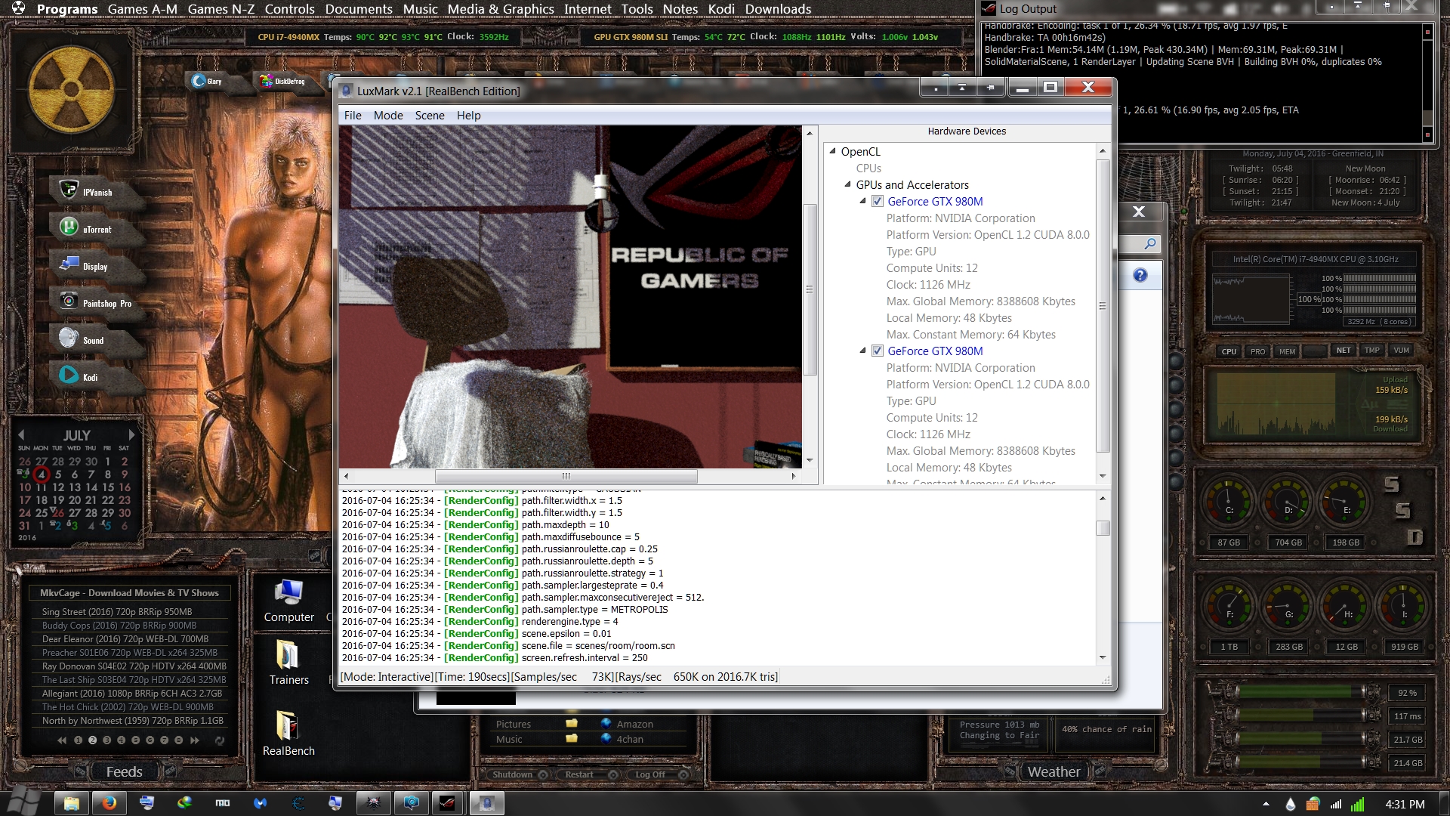Show hidden system tray icons arrow
Image resolution: width=1450 pixels, height=816 pixels.
tap(1266, 805)
